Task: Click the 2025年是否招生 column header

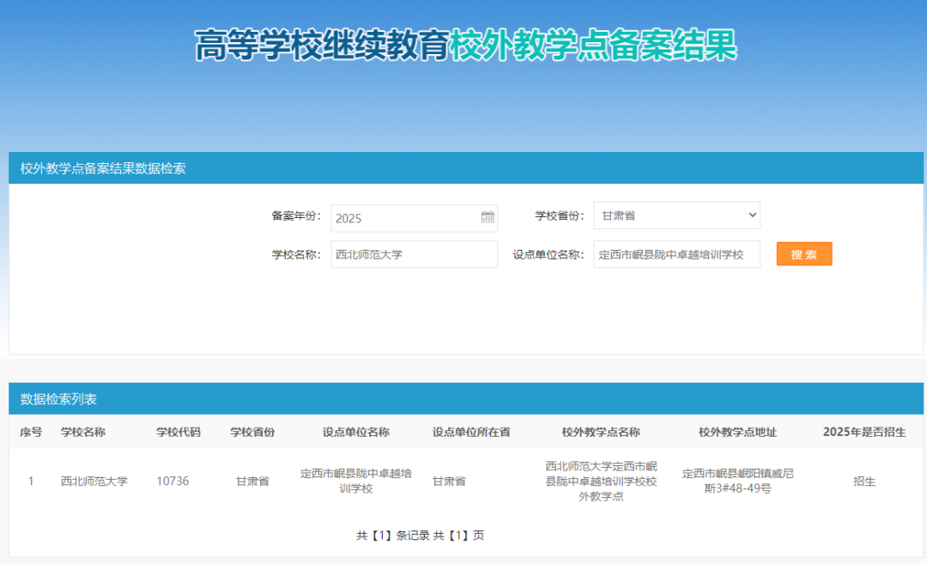Action: (x=864, y=433)
